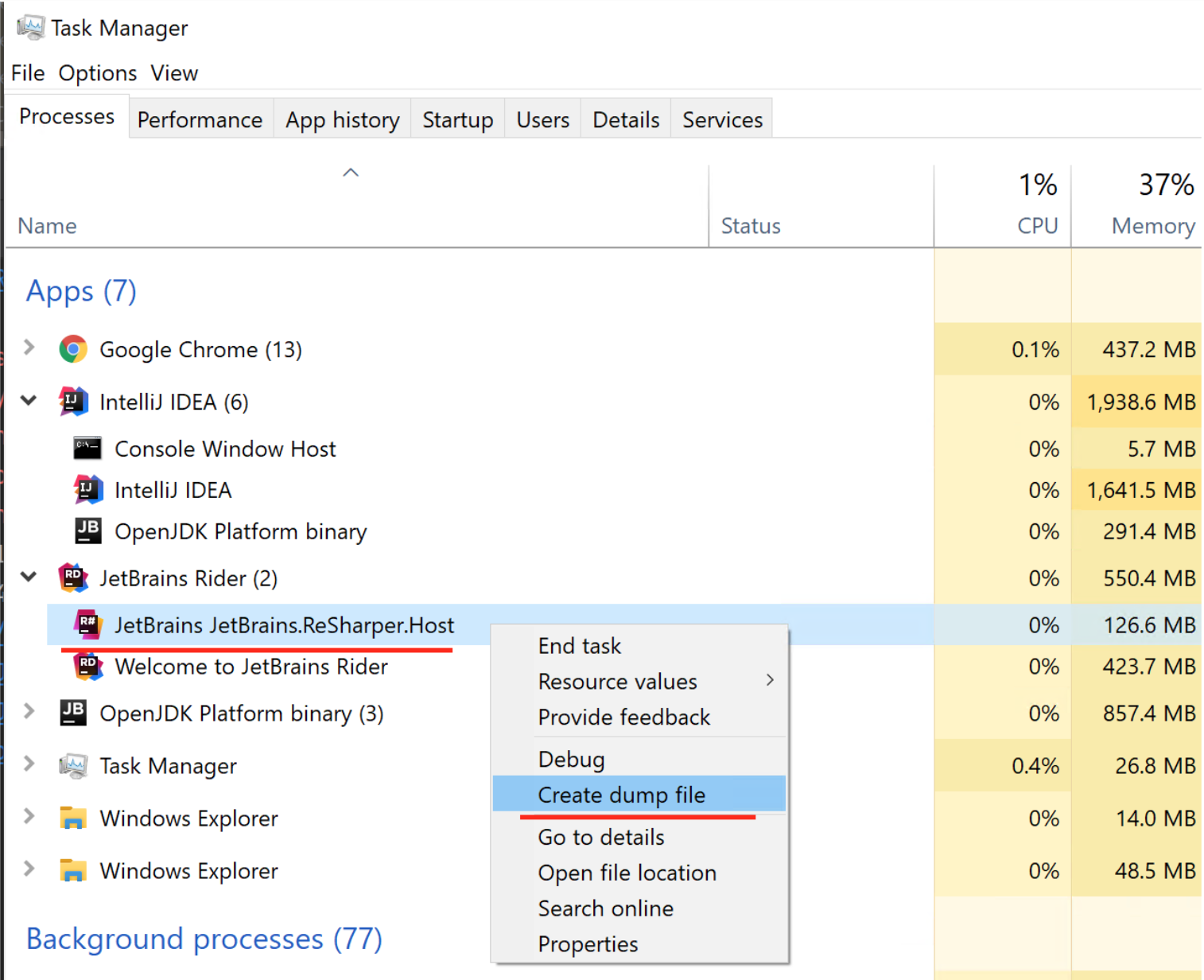
Task: Sort processes by CPU column header
Action: point(1036,226)
